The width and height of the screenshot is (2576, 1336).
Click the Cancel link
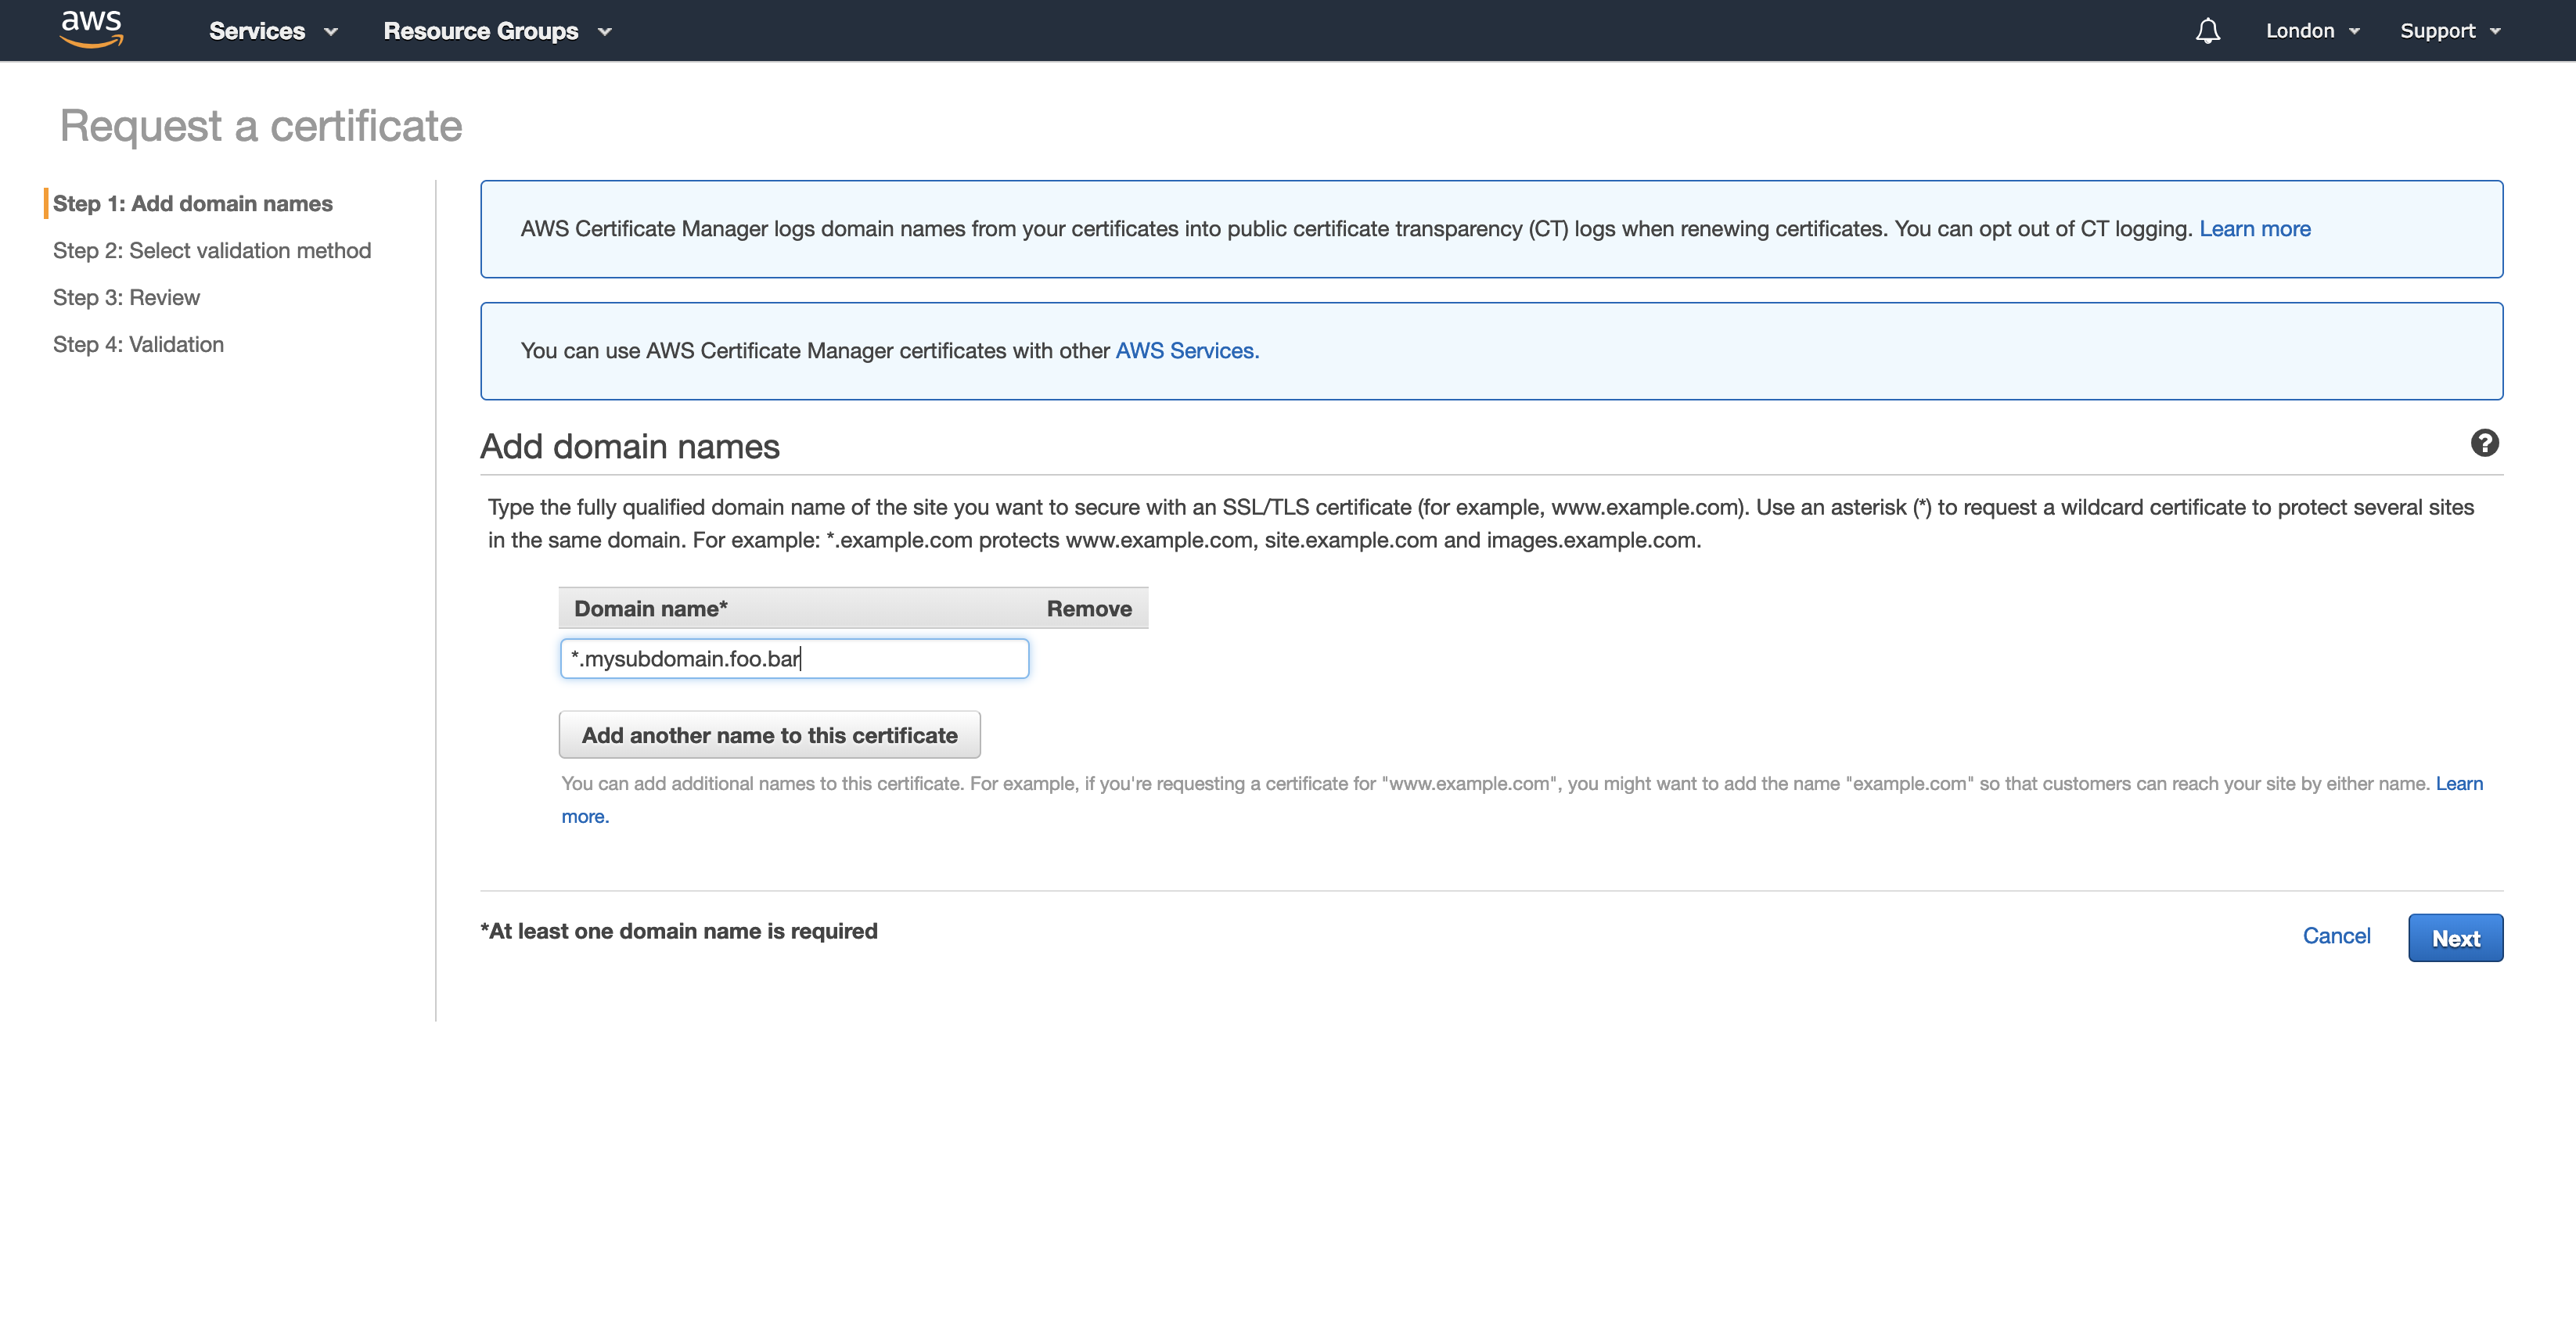click(2336, 936)
